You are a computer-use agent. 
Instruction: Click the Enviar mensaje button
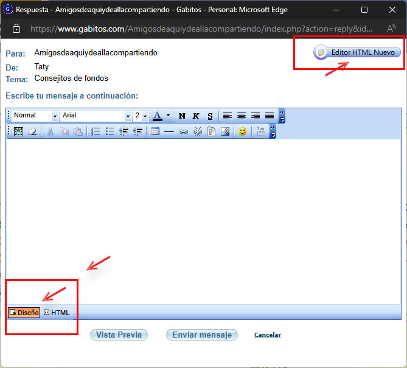201,335
